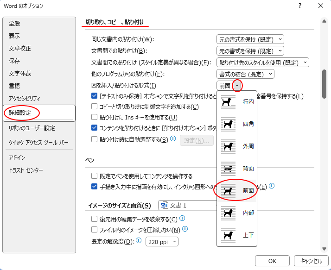Open 表示 category

point(39,36)
